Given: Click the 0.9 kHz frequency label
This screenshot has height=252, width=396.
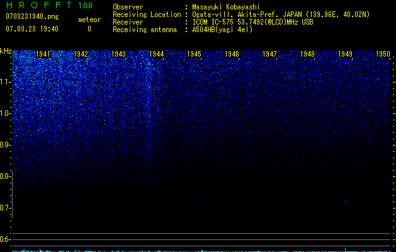Looking at the screenshot, I should 5,145.
